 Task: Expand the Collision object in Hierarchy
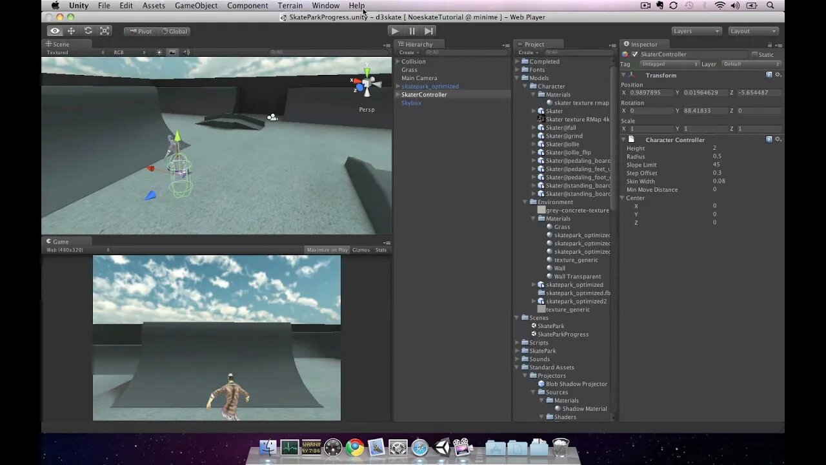(398, 61)
